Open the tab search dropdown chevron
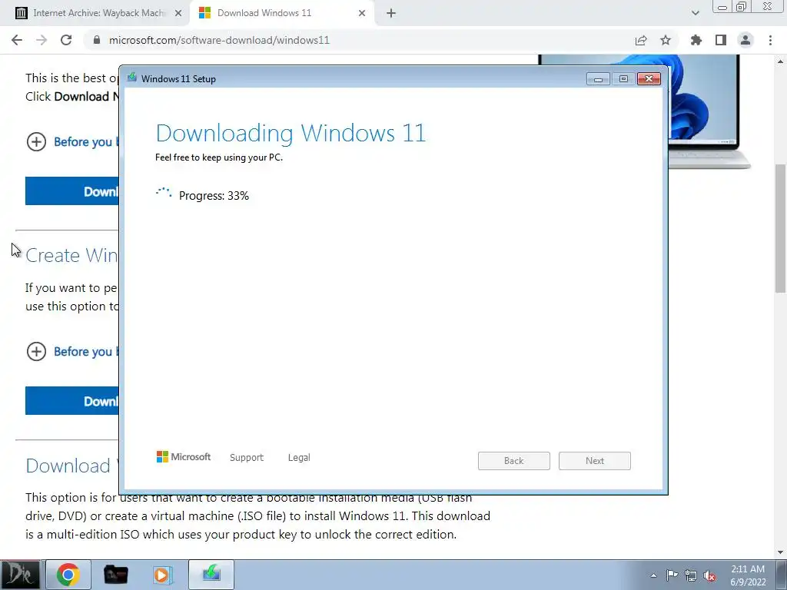Screen dimensions: 787x590 pos(695,13)
